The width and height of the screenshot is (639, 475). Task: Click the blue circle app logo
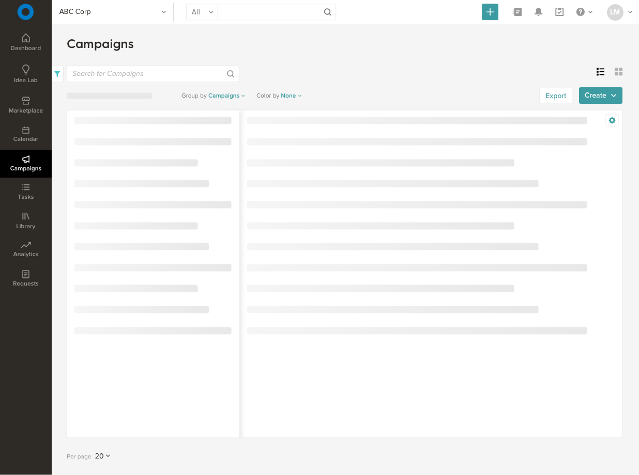25,12
